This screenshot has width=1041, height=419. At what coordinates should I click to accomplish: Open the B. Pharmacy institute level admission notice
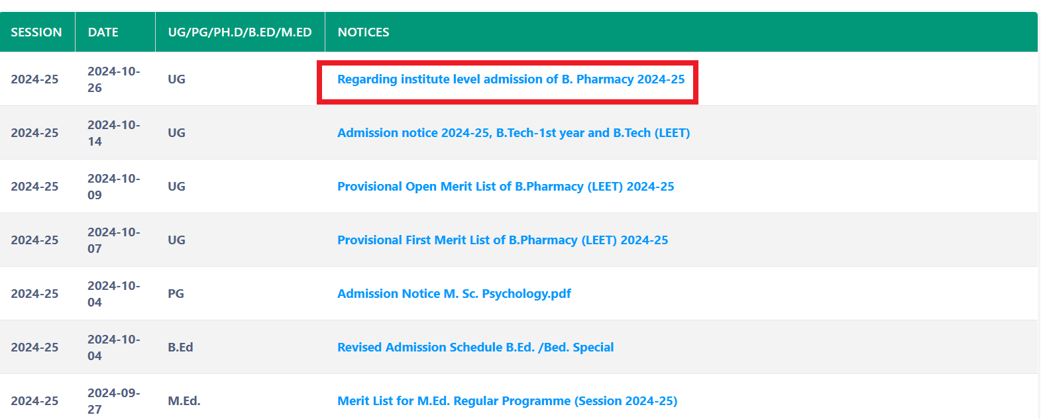(x=510, y=79)
